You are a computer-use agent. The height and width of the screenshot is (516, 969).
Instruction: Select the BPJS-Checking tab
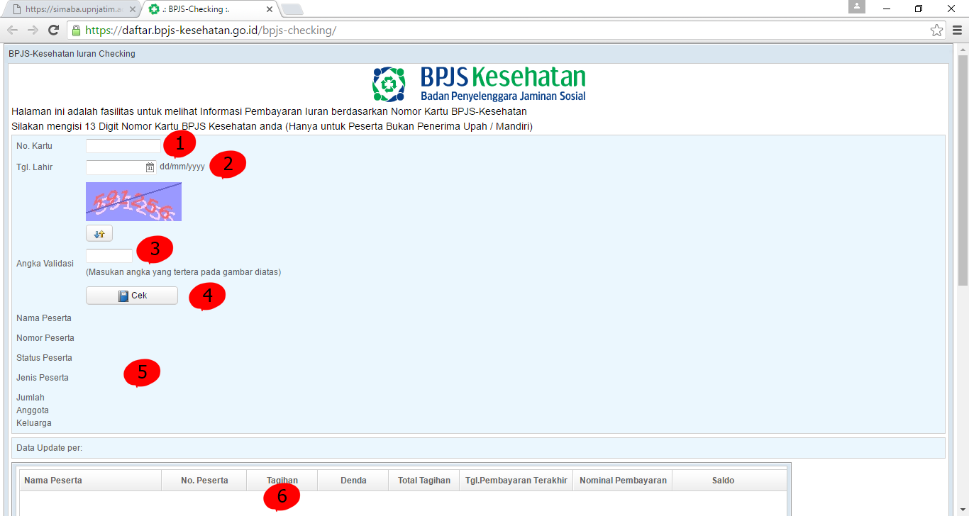coord(209,9)
